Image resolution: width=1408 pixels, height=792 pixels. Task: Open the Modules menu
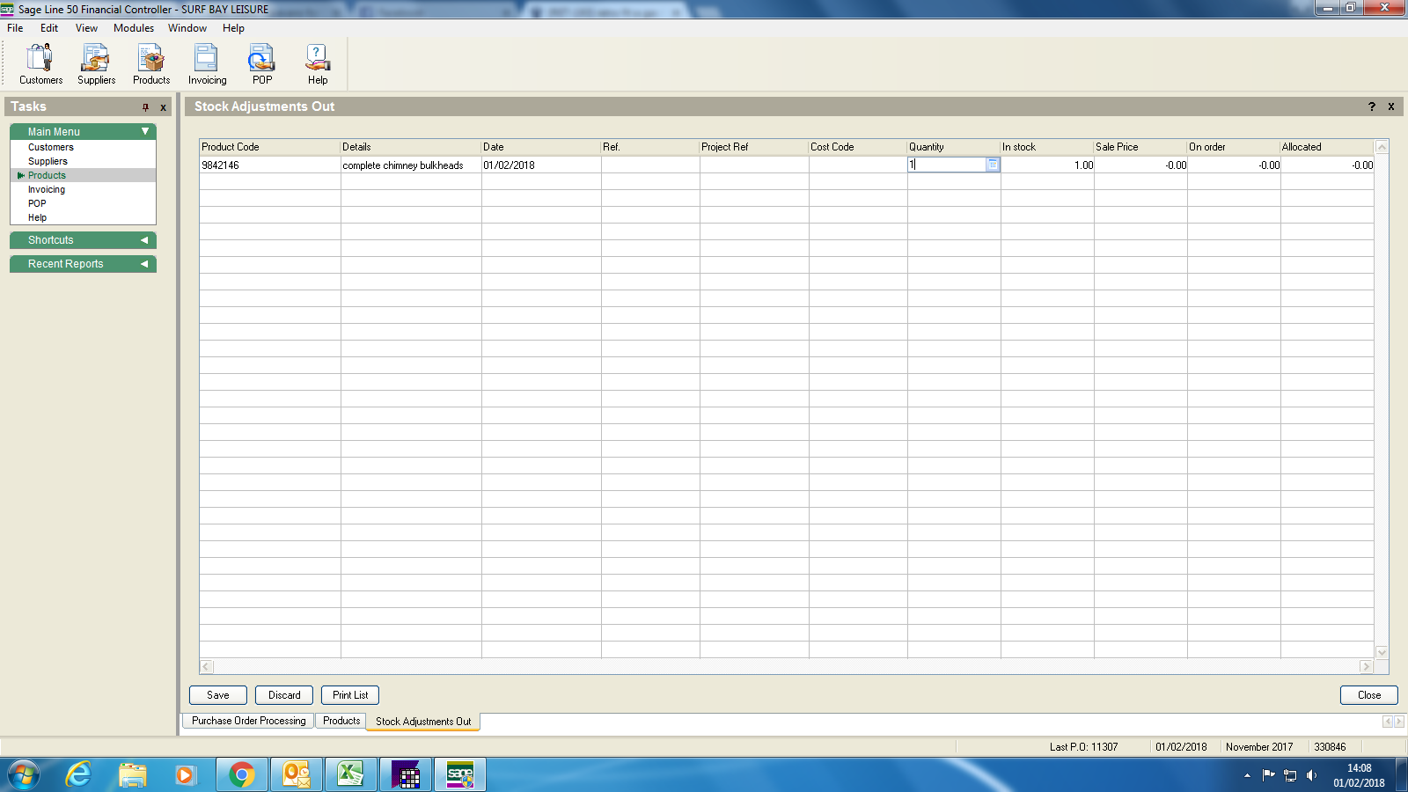[x=134, y=28]
